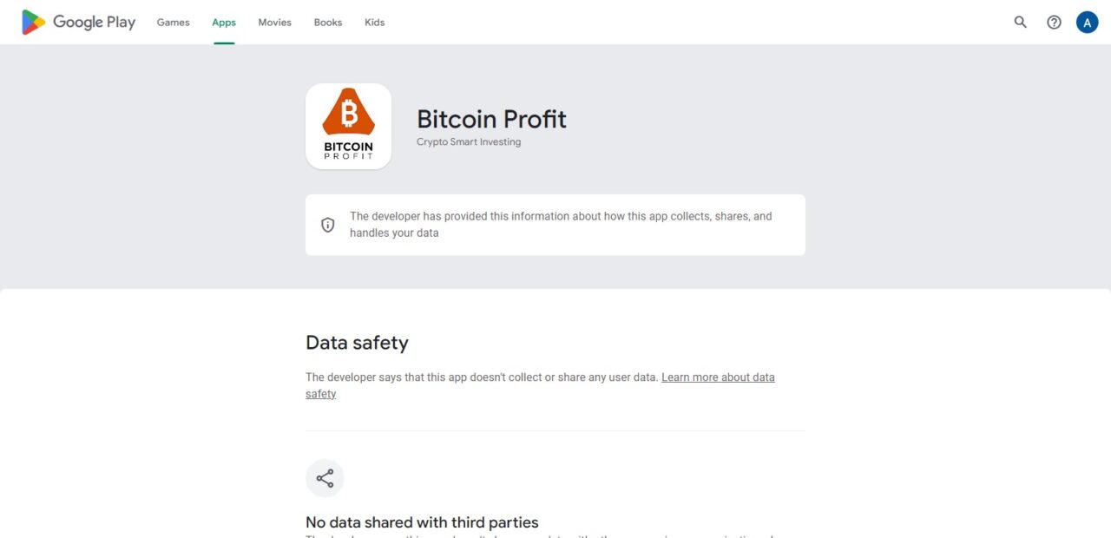Click the share icon above No data shared

325,478
